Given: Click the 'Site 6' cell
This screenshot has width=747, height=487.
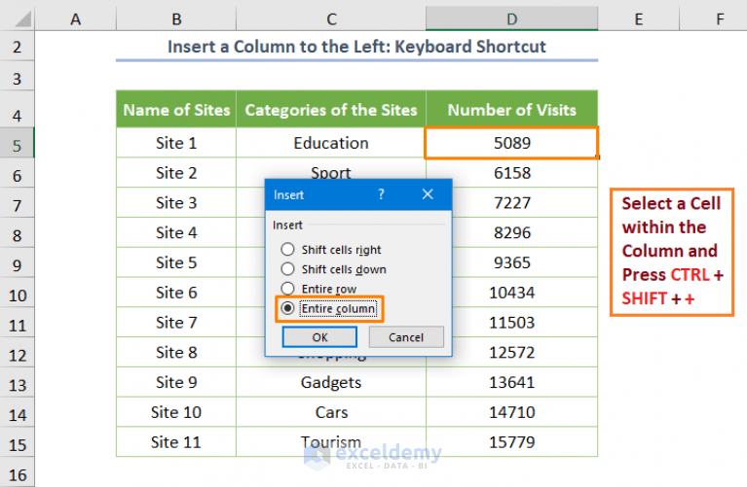Looking at the screenshot, I should point(176,293).
